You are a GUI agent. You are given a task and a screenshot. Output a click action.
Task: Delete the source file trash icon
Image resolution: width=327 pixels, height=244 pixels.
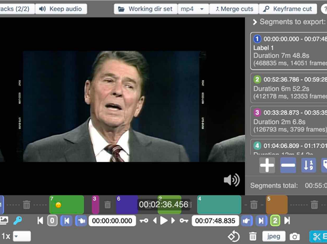(x=252, y=237)
